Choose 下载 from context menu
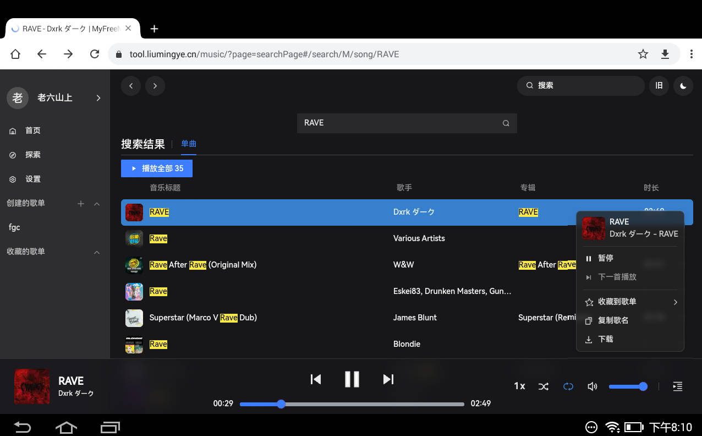The image size is (702, 436). tap(605, 339)
